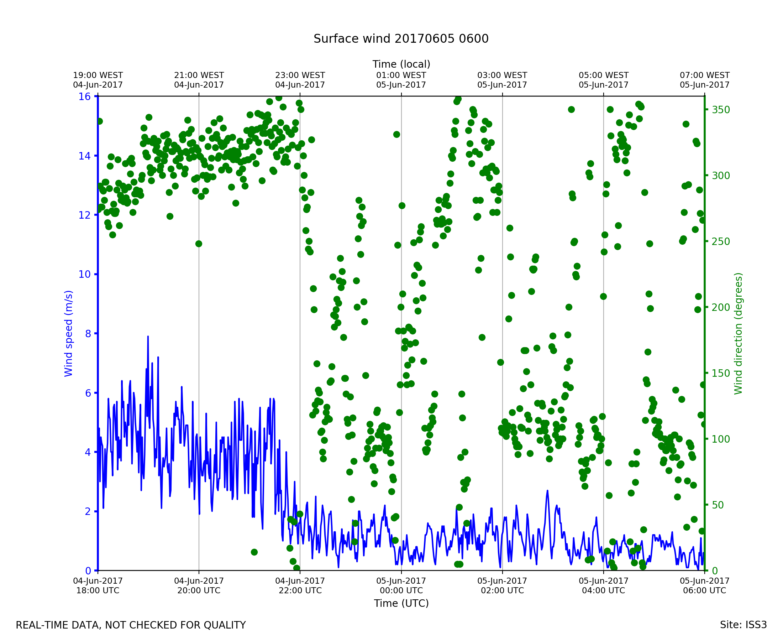Click the 05-Jun-2017 06:00 UTC tick label
This screenshot has height=641, width=783.
tap(704, 585)
